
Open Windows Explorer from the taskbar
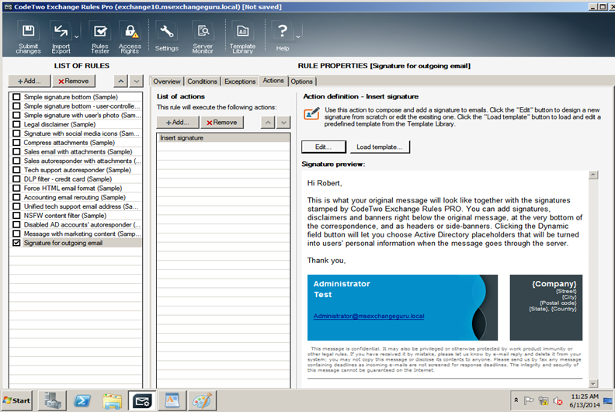tap(112, 400)
